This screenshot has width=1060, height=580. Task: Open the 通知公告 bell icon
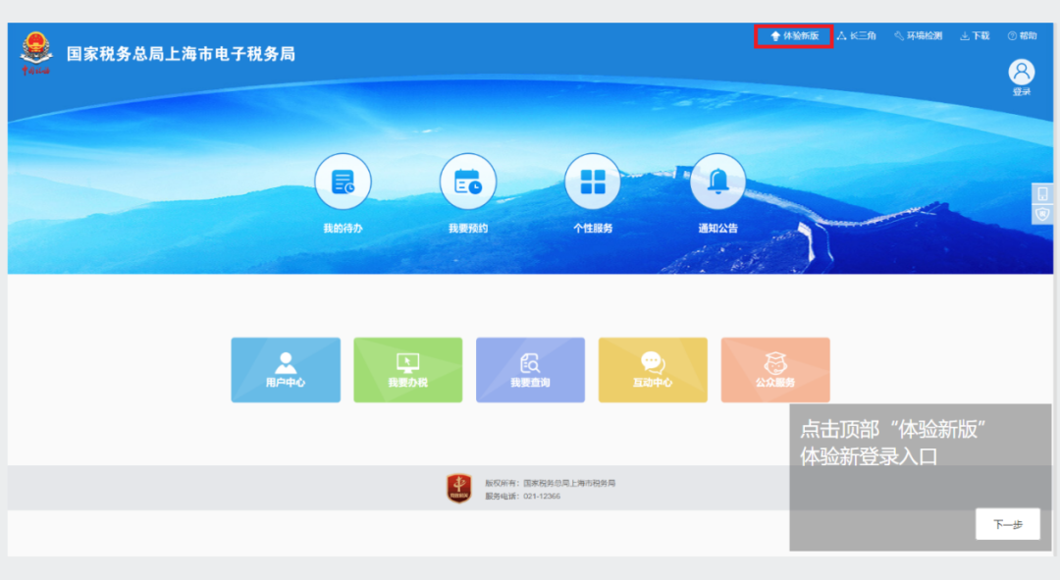pos(717,182)
